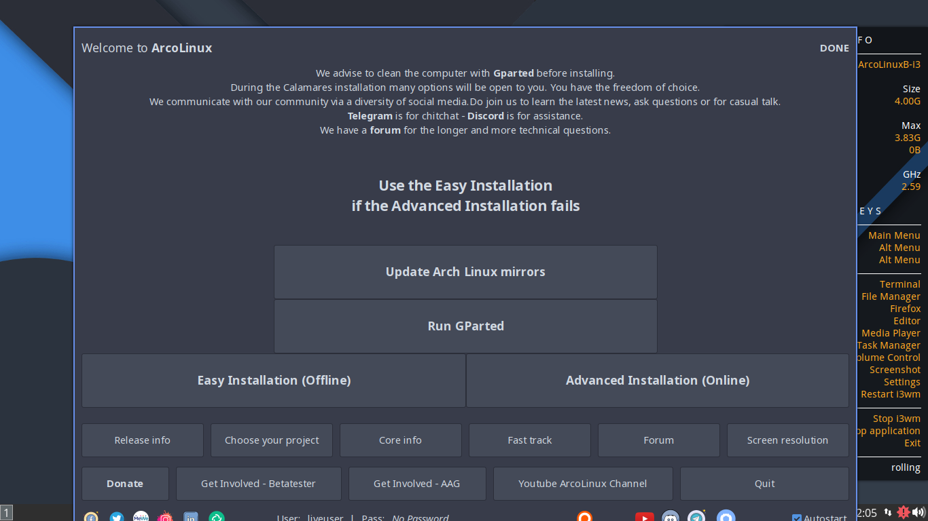The height and width of the screenshot is (521, 928).
Task: Open the red YouTube icon
Action: pos(645,518)
